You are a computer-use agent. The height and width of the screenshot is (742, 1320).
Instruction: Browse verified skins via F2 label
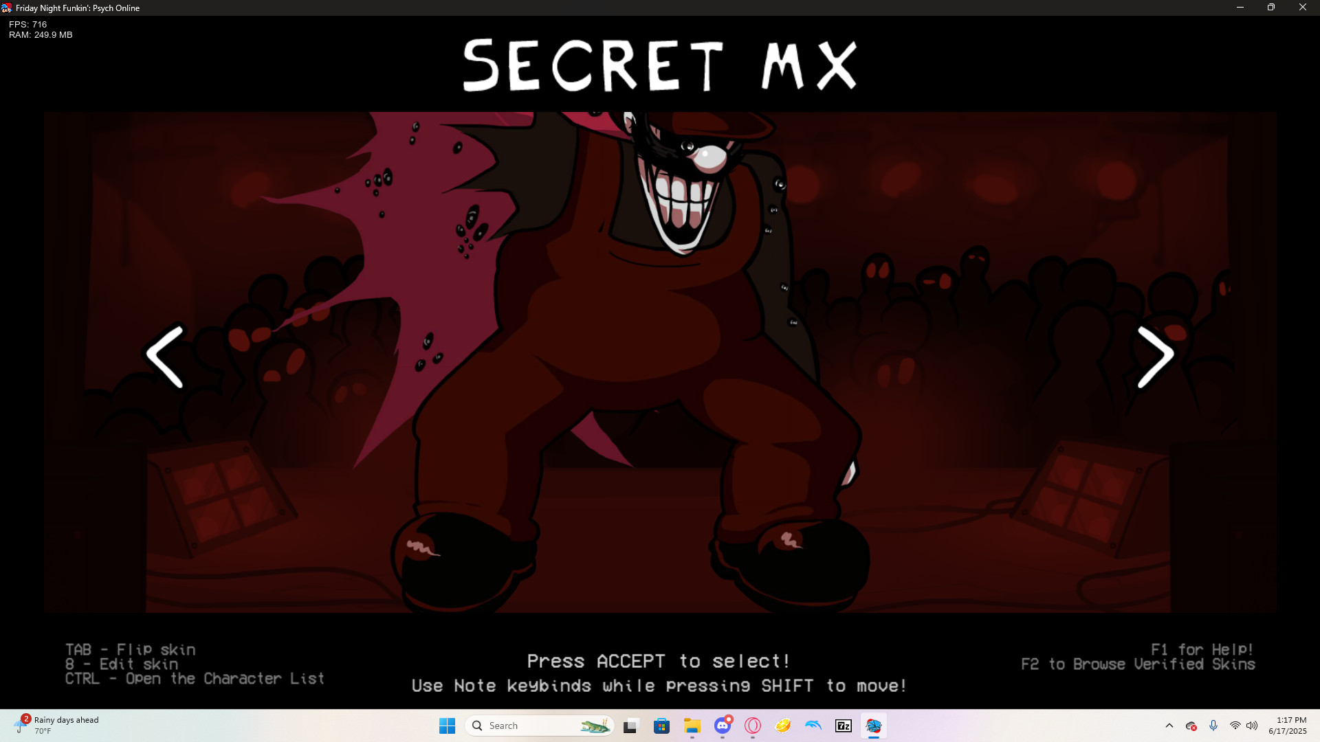coord(1138,664)
